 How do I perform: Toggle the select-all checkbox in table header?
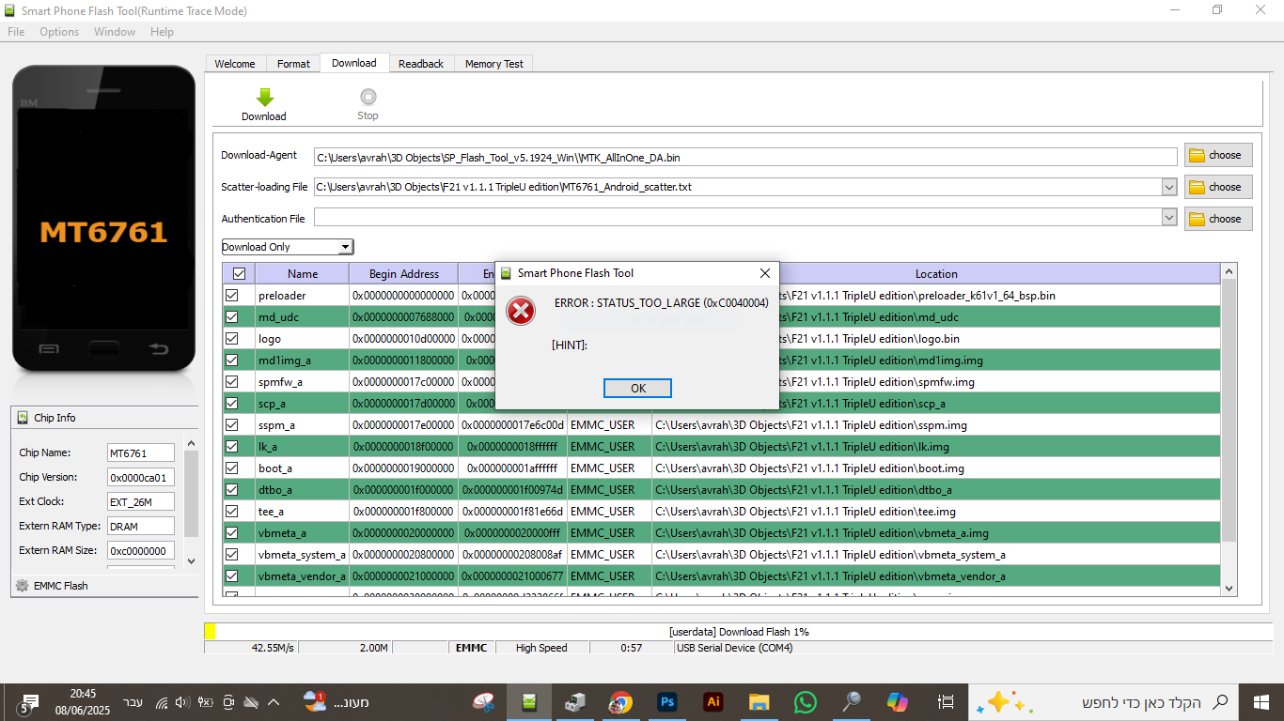239,274
